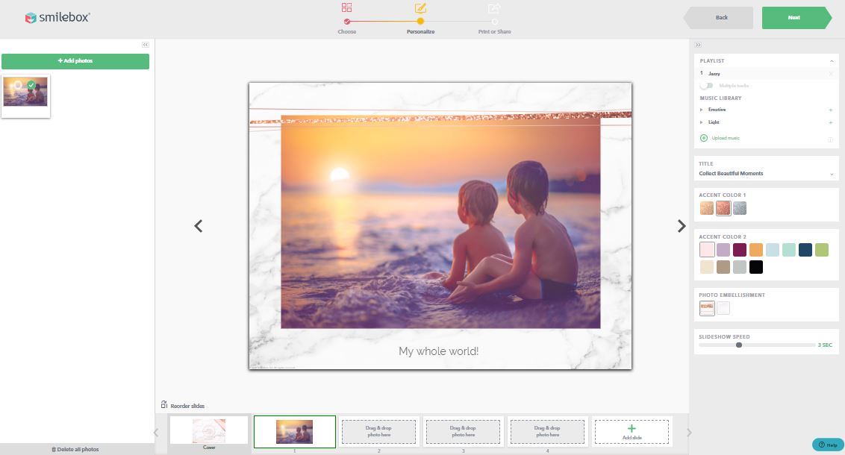The width and height of the screenshot is (845, 455).
Task: Go to the previous slide with left arrow
Action: point(199,226)
